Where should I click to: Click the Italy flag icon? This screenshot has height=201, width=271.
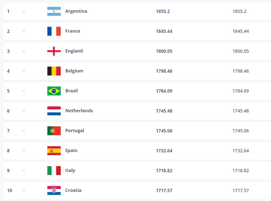coord(54,171)
